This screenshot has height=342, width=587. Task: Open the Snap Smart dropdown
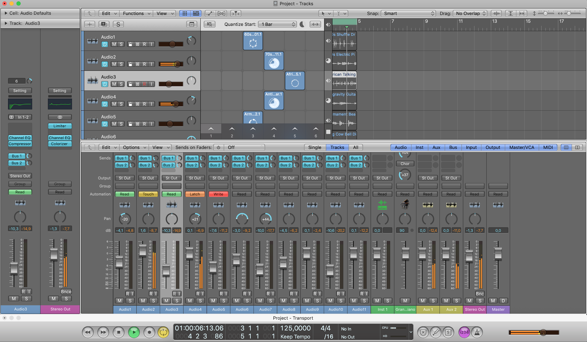(x=408, y=13)
